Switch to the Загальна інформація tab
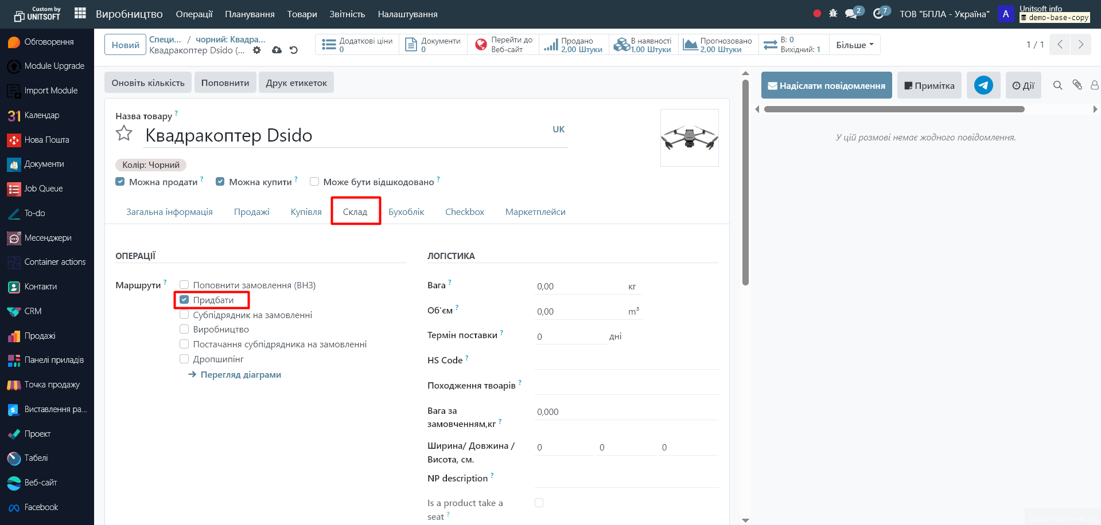This screenshot has width=1101, height=525. click(169, 212)
